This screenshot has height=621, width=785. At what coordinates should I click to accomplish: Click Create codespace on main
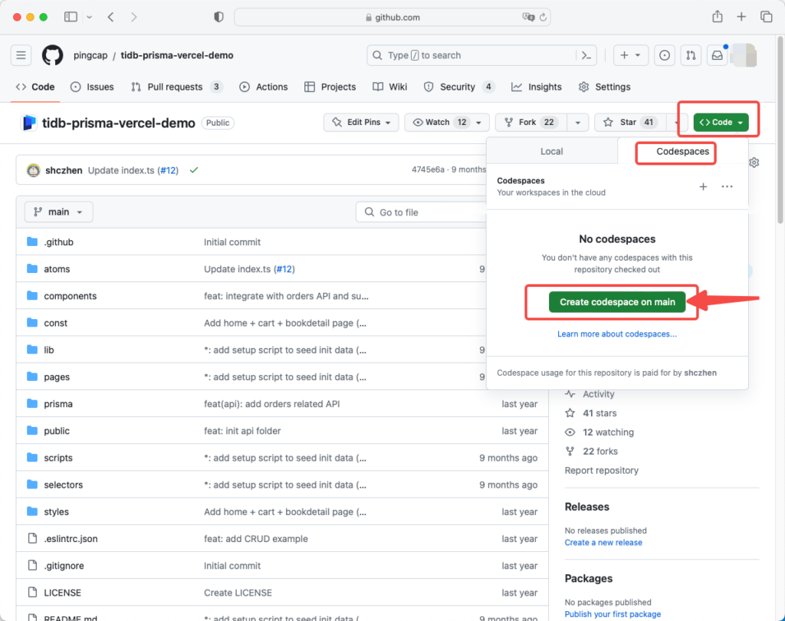(617, 302)
